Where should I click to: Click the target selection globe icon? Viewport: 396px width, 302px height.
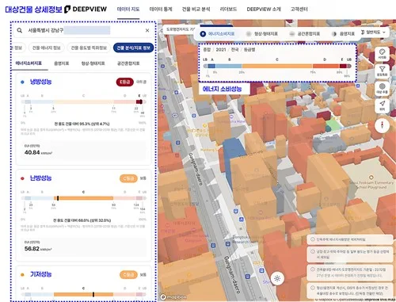[382, 88]
